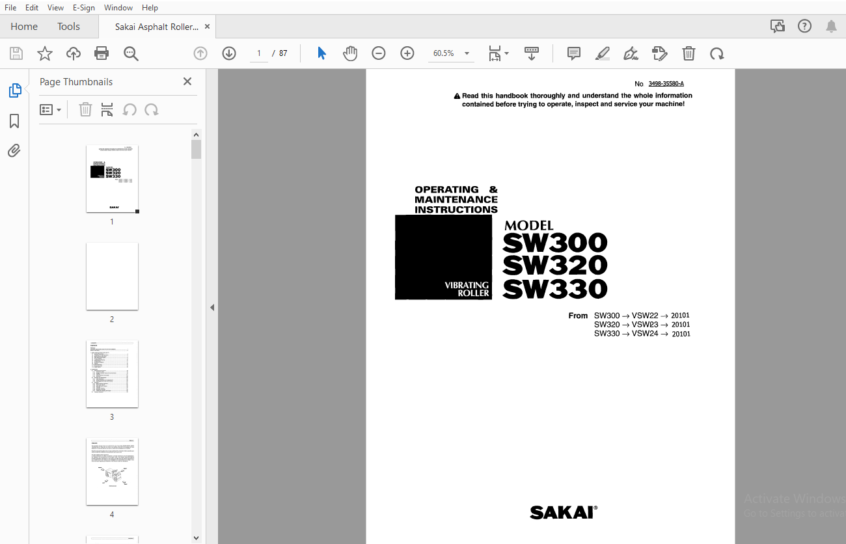Screen dimensions: 846x544
Task: Bookmark this file with the star icon
Action: tap(44, 53)
